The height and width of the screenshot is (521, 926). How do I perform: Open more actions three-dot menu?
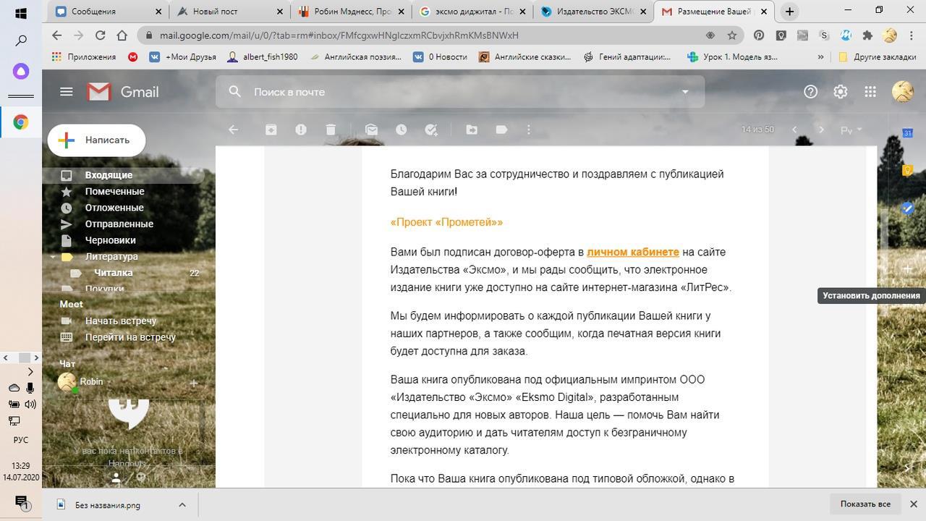(529, 130)
